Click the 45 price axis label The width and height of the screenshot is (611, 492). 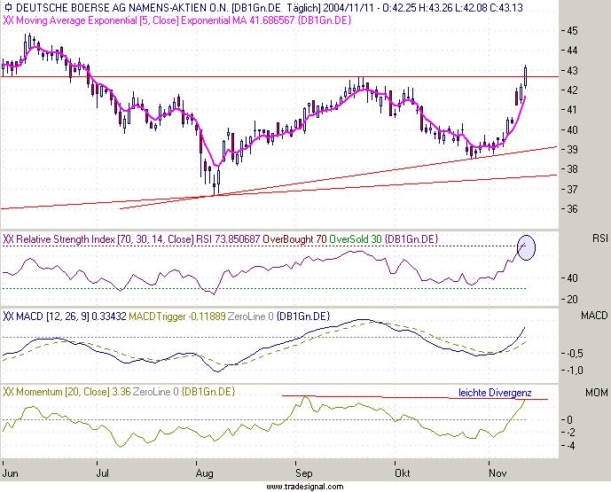pos(572,30)
